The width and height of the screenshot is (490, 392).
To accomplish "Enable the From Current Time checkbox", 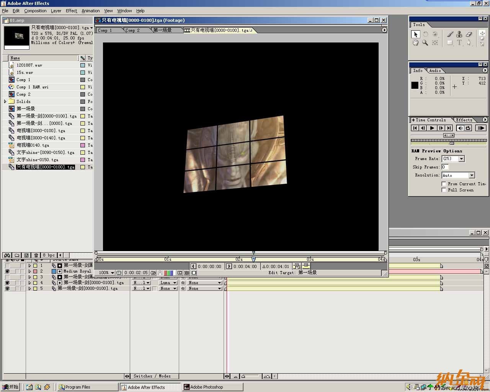I will 444,184.
